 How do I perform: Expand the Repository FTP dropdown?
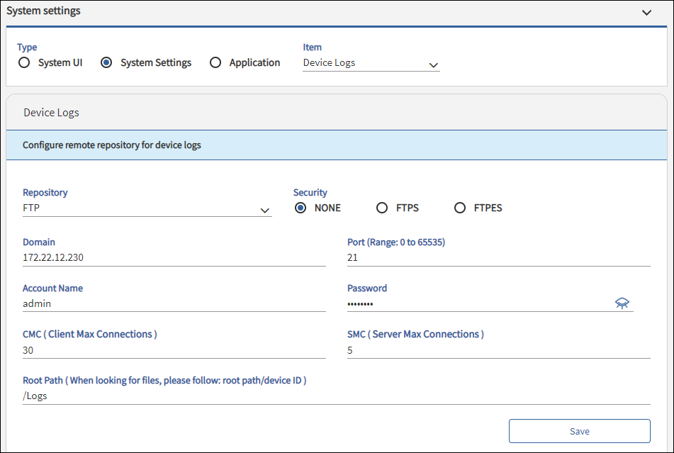pos(147,209)
